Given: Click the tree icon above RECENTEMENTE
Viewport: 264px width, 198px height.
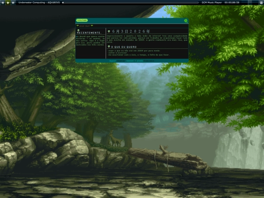Looking at the screenshot, I should (78, 30).
